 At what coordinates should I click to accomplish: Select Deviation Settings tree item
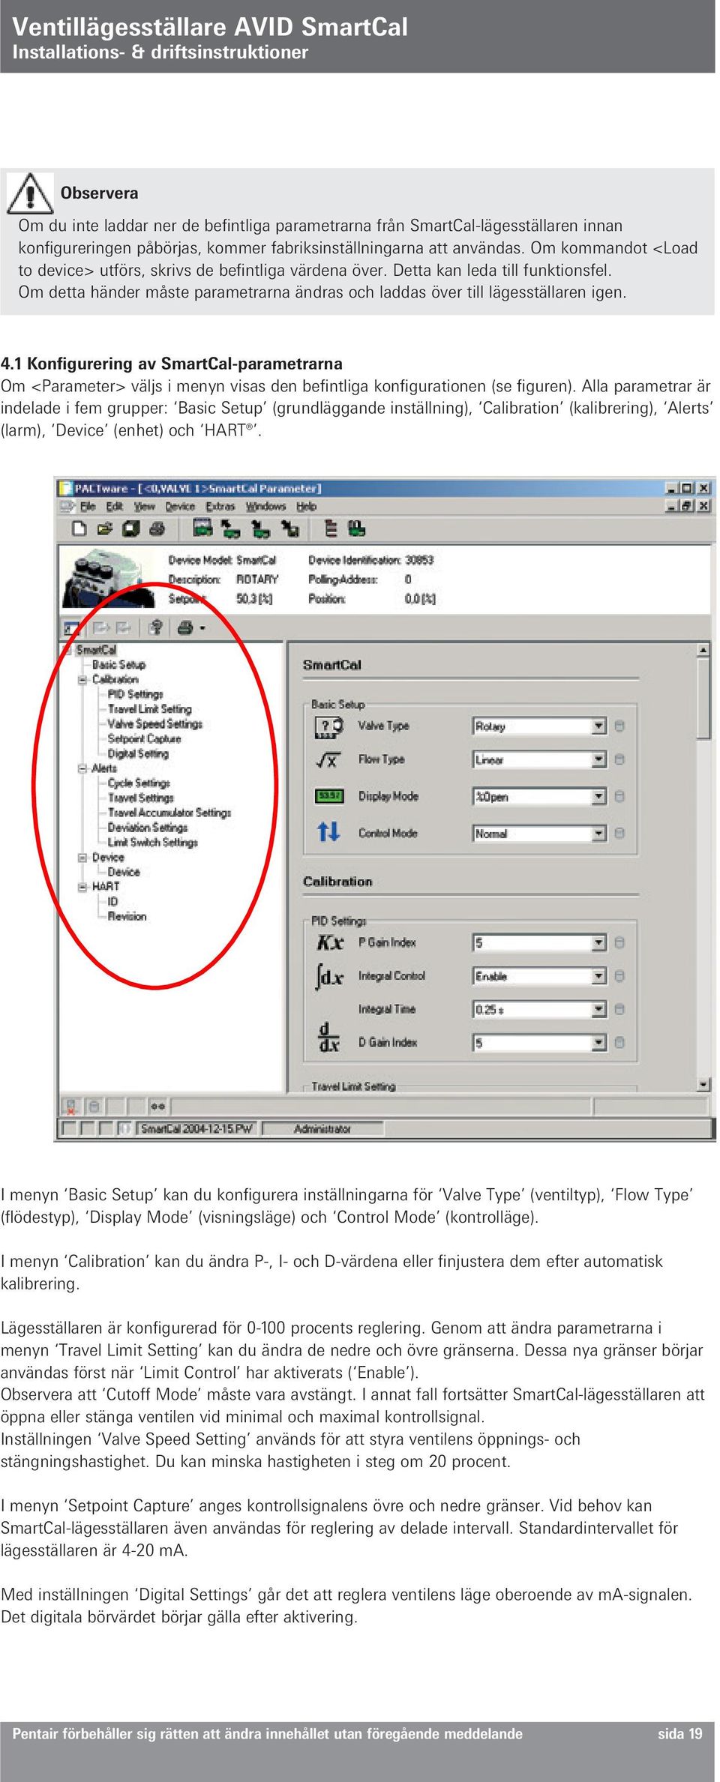tap(147, 828)
